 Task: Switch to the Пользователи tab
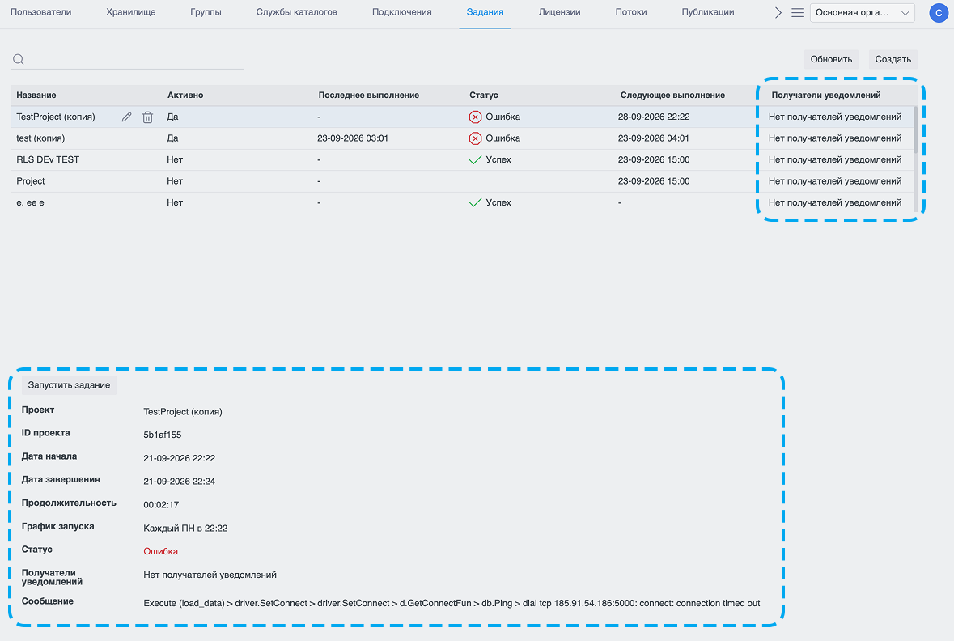pyautogui.click(x=40, y=12)
